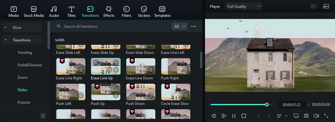
Task: Select the Slides category
Action: (22, 90)
